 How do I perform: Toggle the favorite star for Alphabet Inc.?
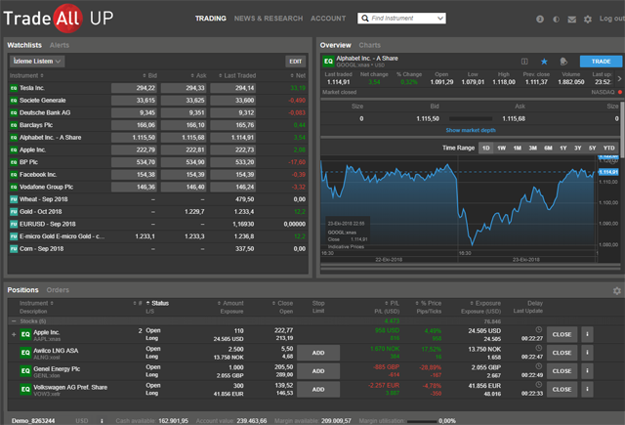[544, 62]
